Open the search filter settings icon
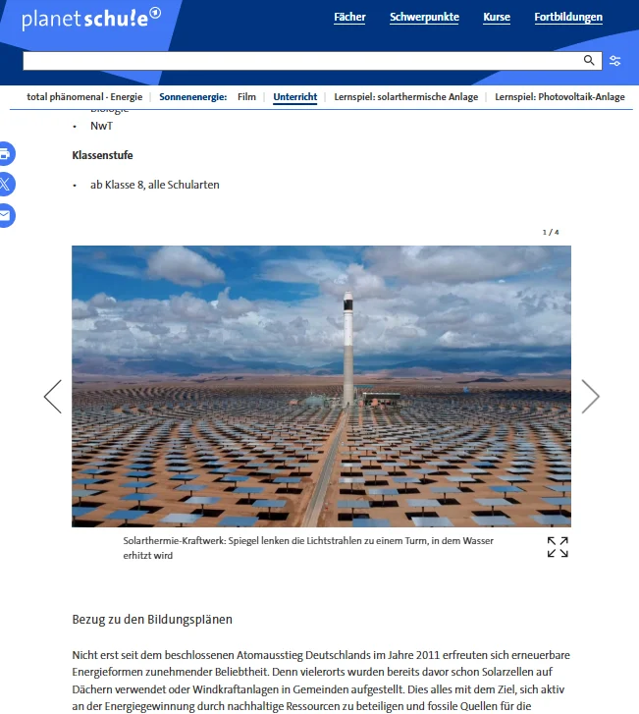This screenshot has width=639, height=714. [x=614, y=61]
